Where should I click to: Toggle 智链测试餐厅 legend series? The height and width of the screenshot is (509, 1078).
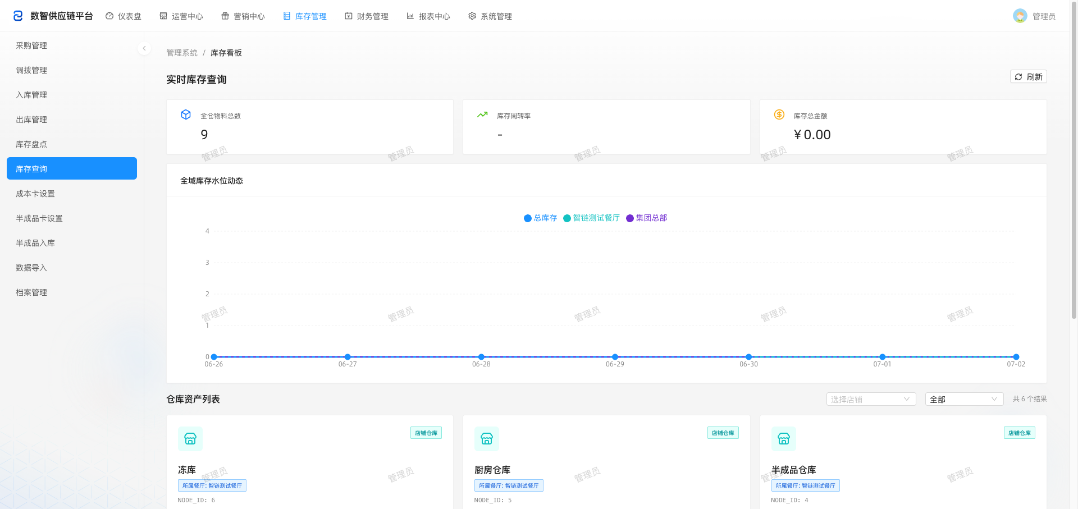(591, 218)
